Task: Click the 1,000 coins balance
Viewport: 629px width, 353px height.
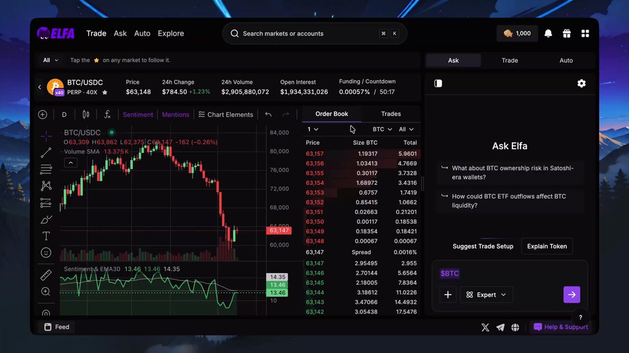Action: [517, 34]
